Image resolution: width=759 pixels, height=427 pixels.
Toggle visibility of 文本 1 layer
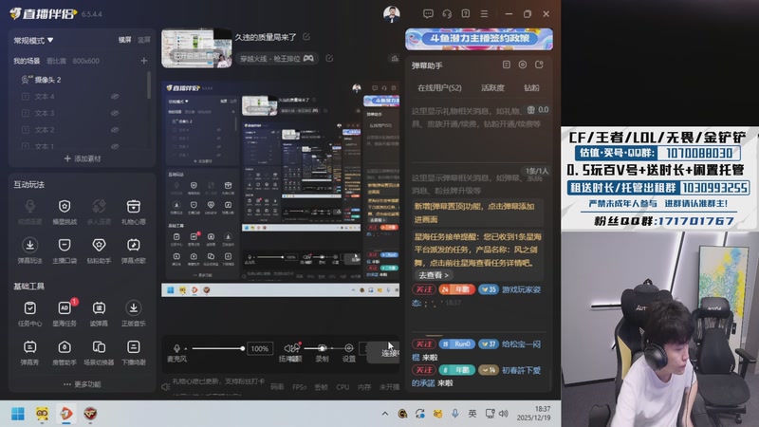115,146
